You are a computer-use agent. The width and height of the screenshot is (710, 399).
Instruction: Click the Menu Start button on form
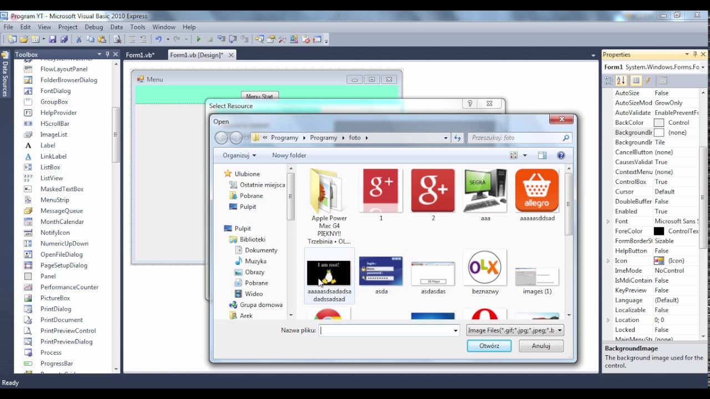pos(260,96)
